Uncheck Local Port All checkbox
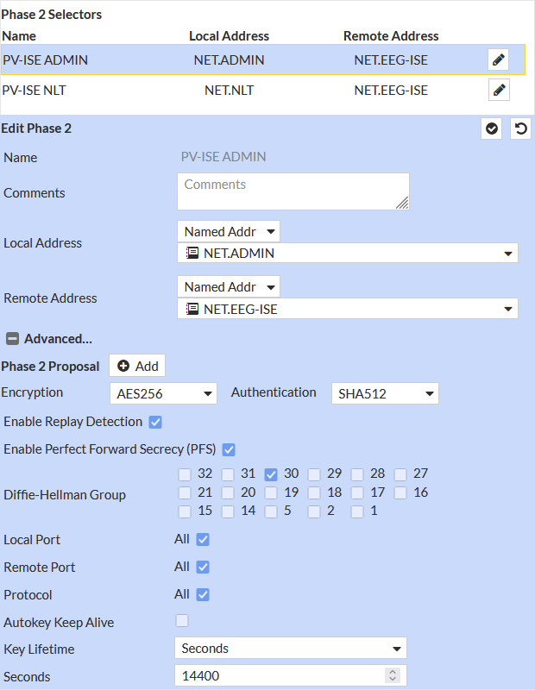Image resolution: width=535 pixels, height=690 pixels. pyautogui.click(x=203, y=539)
